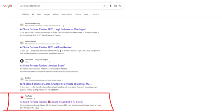Open options menu for aitoolsreviews.blog result
Viewport: 222px width, 112px height.
pos(64,26)
